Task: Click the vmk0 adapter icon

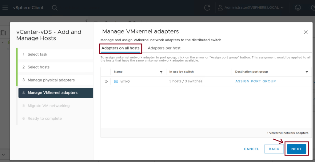Action: 116,81
